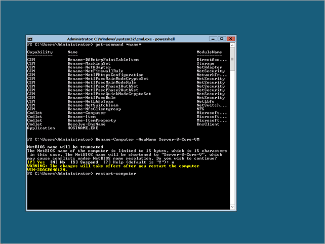Click the Rename-NetIPsecMainModeCryptoSet entry

(108, 78)
